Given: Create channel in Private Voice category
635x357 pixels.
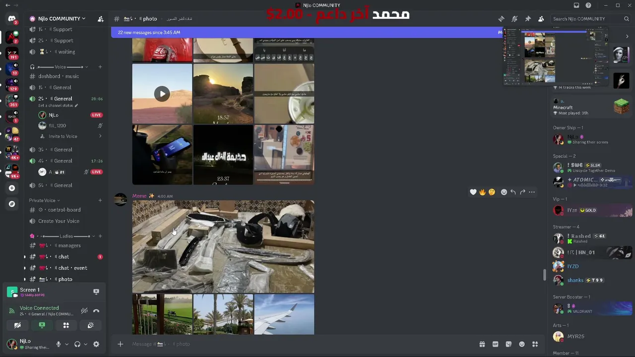Looking at the screenshot, I should (x=100, y=200).
